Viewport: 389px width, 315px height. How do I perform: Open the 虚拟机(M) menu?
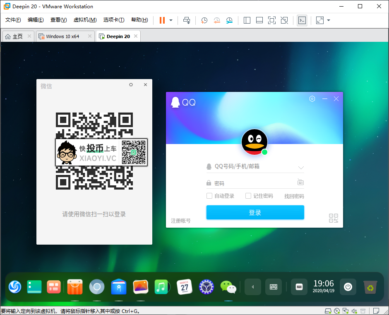click(85, 20)
